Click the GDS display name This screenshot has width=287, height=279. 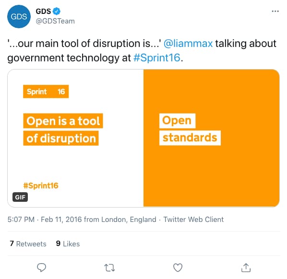point(43,12)
